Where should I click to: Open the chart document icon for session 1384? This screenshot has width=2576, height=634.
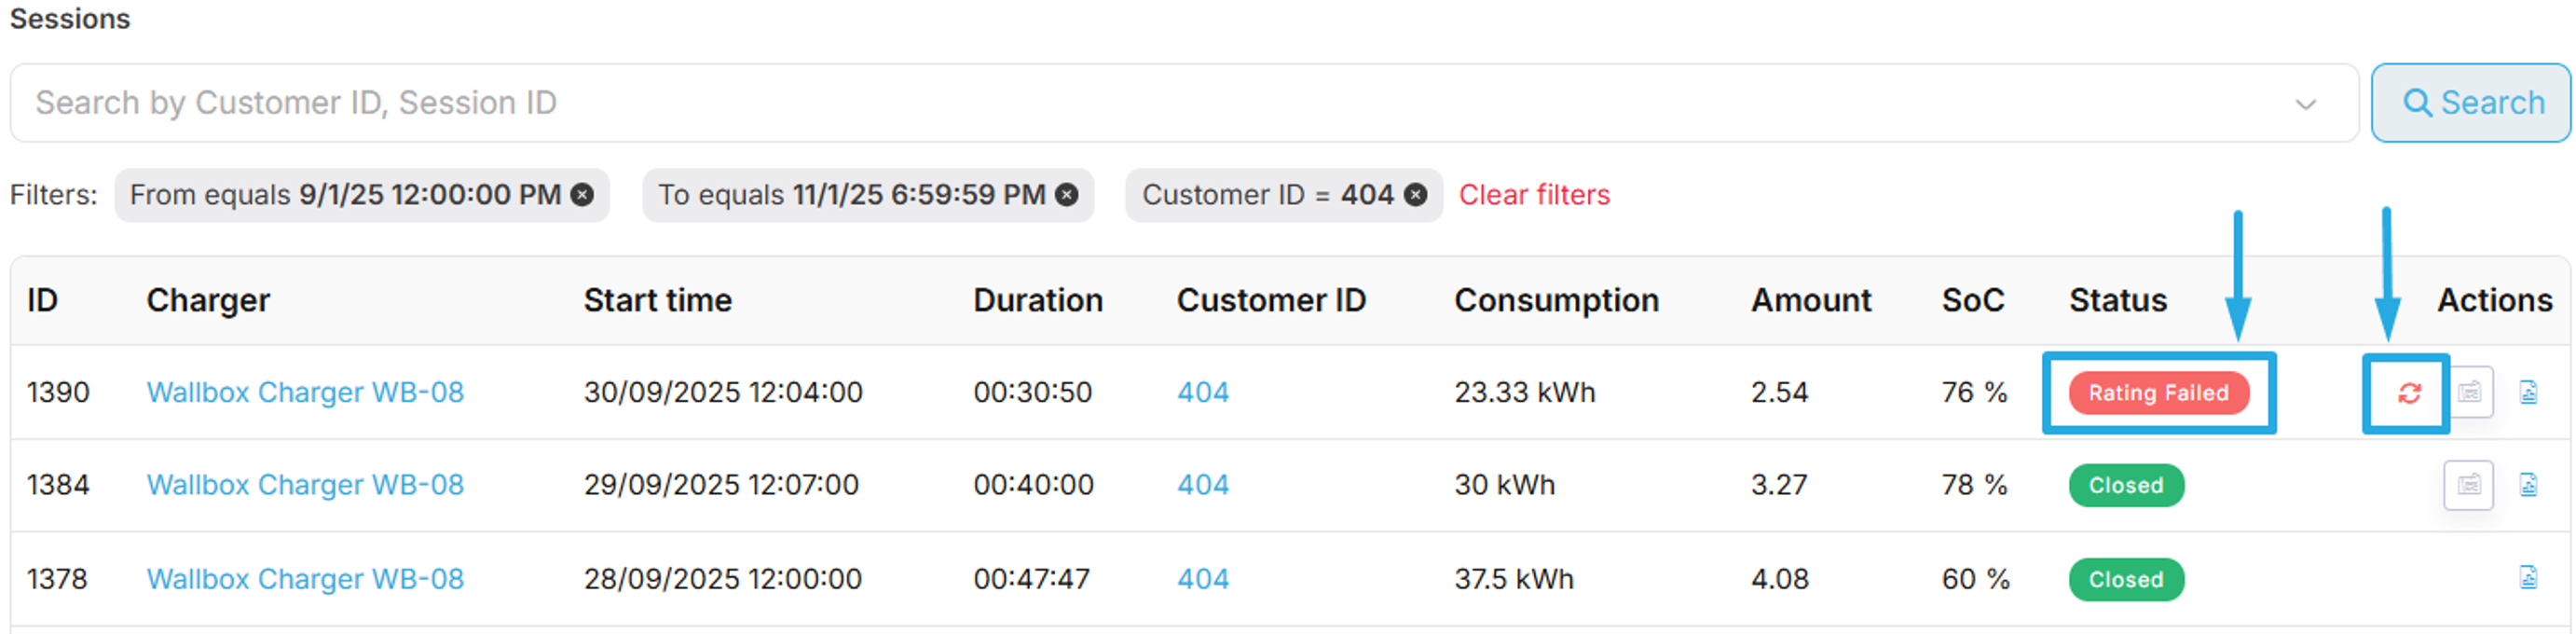(2528, 485)
